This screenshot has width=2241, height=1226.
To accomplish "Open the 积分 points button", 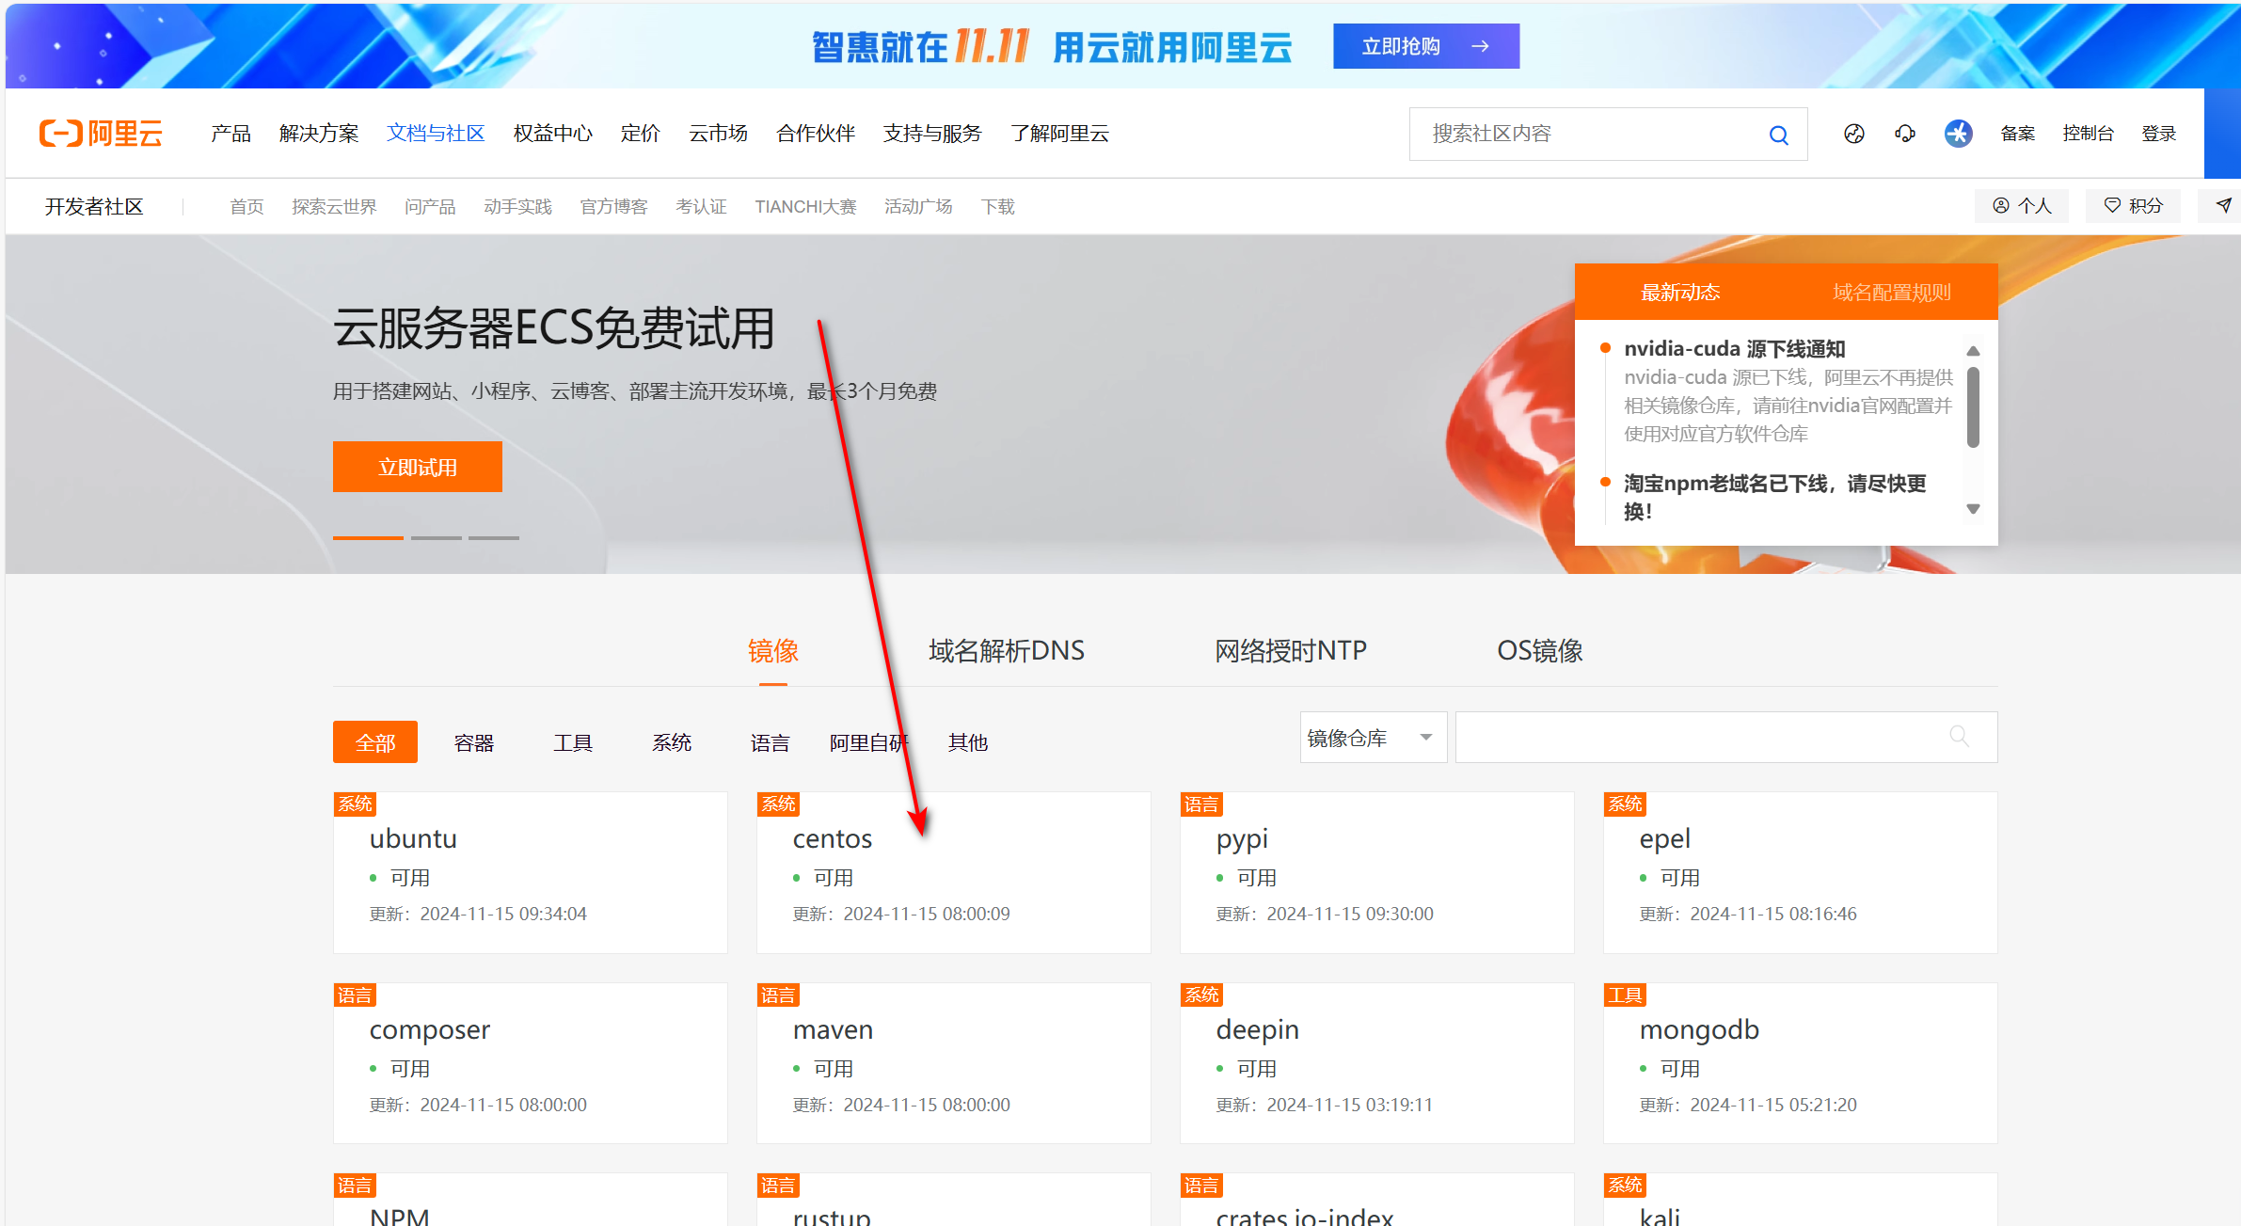I will click(x=2133, y=205).
